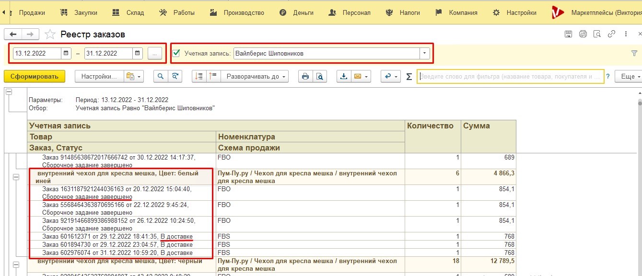Screen dimensions: 642x276
Task: Click the printer icon in the title bar
Action: [x=583, y=34]
